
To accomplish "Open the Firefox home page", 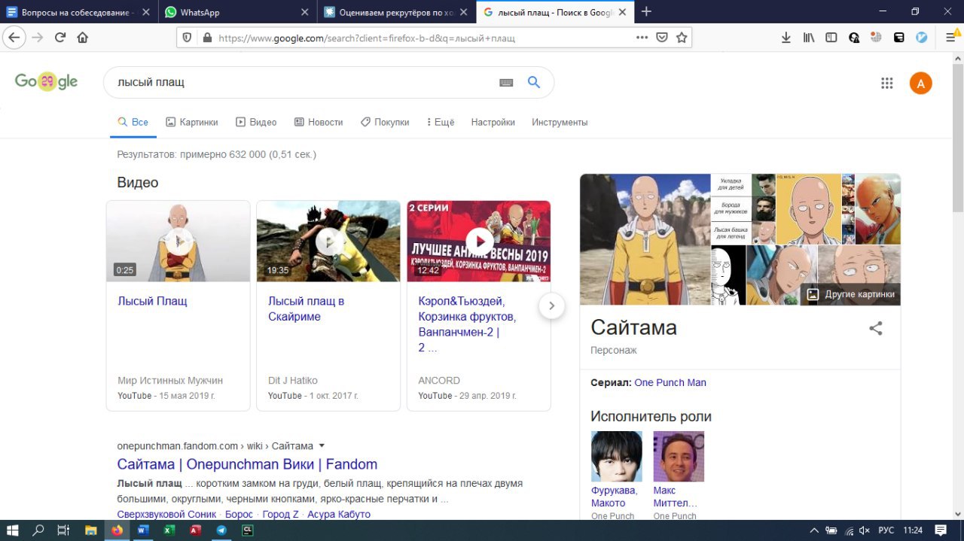I will click(x=83, y=38).
